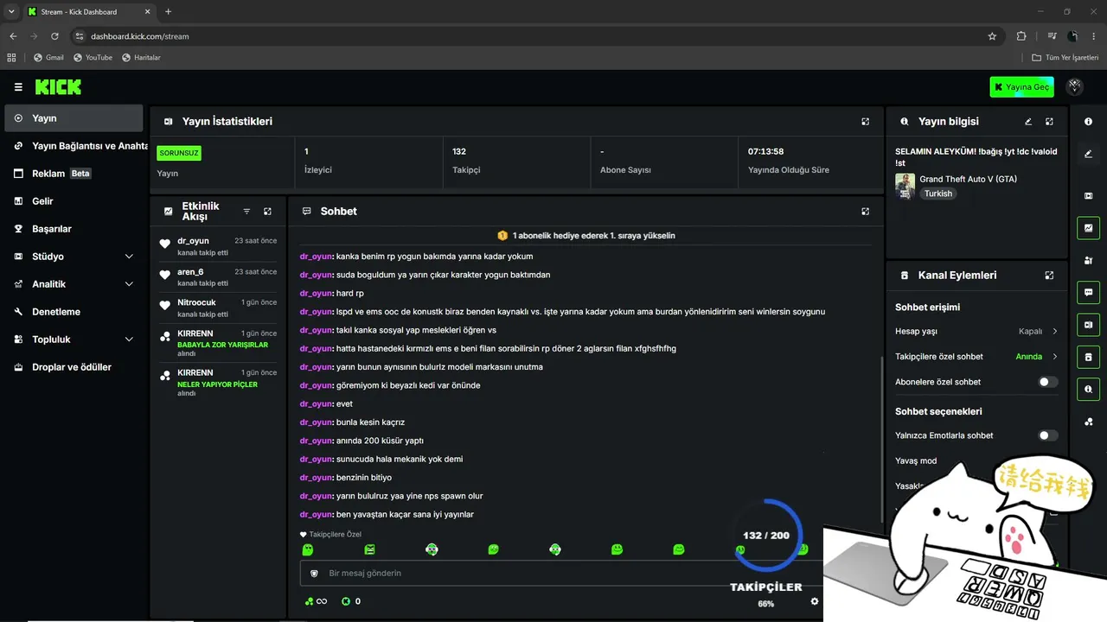
Task: Open the hamburger menu beside Kick logo
Action: pos(18,87)
